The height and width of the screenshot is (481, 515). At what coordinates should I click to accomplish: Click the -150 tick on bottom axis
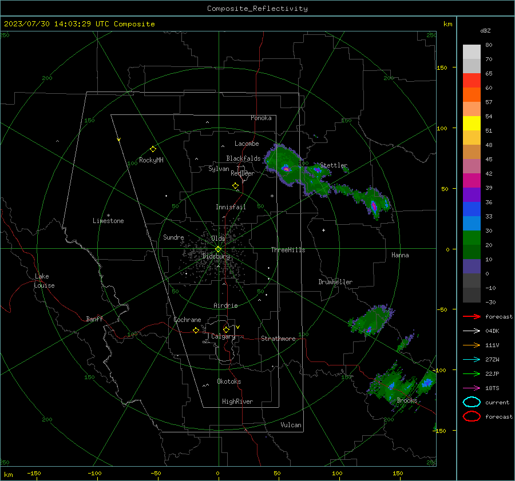tap(34, 474)
